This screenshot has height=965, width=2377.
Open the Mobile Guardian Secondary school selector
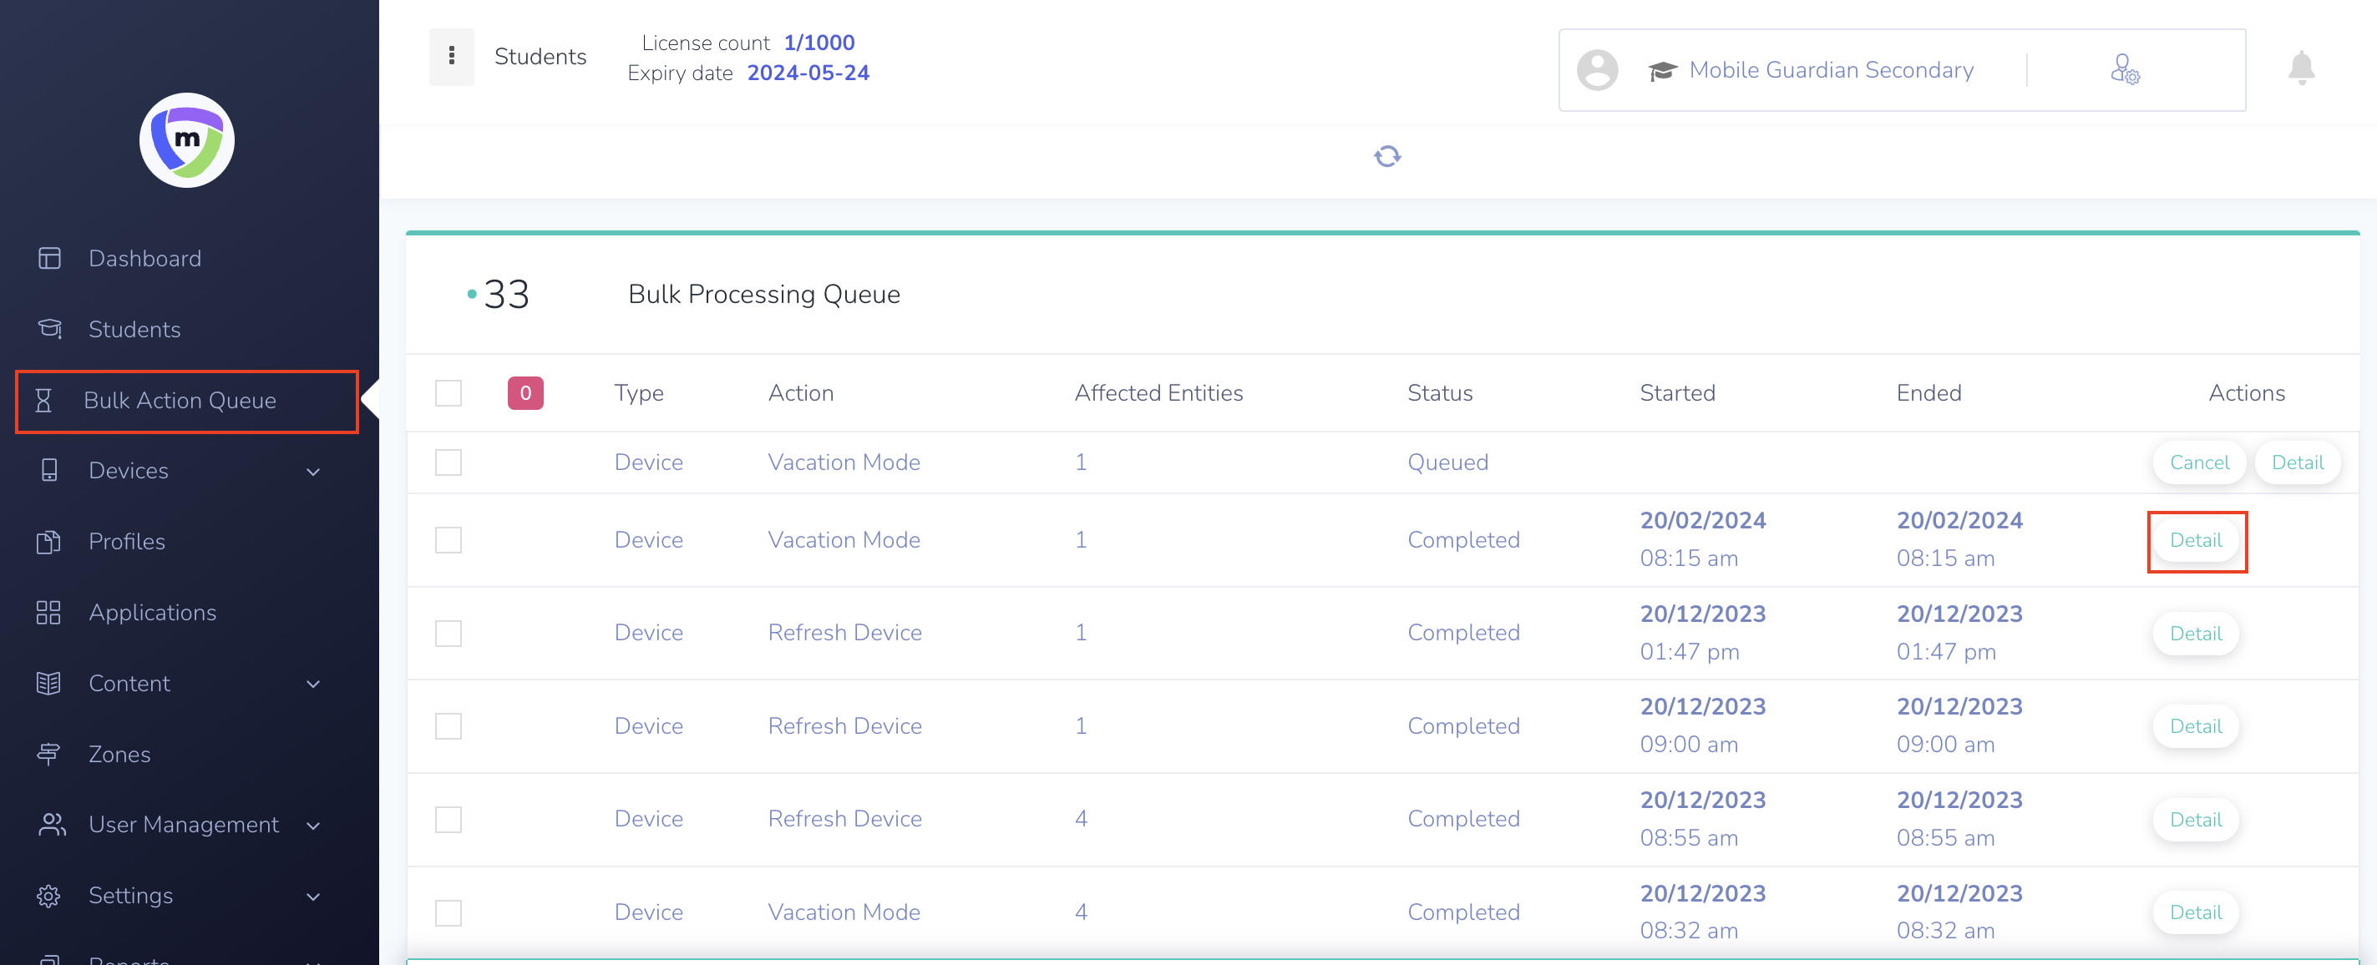(x=1830, y=70)
